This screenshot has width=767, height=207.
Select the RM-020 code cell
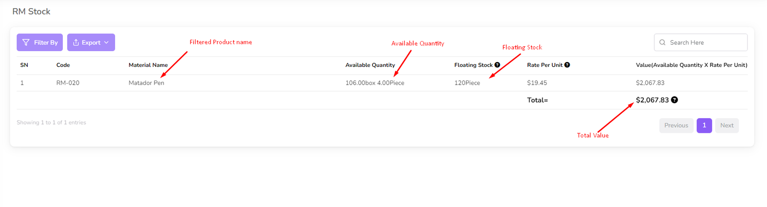point(68,83)
